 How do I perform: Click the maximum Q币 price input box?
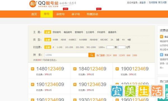click(x=122, y=47)
